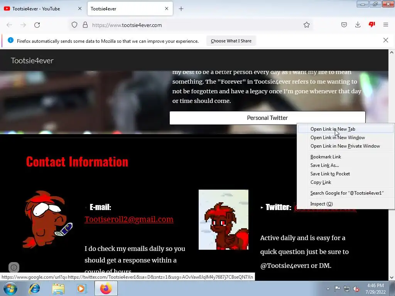Click the Tootsie4ever site header title
The height and width of the screenshot is (296, 395).
32,61
